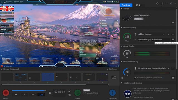Screen dimensions: 178x100
Task: Select scene thumbnail 6
Action: 75,77
